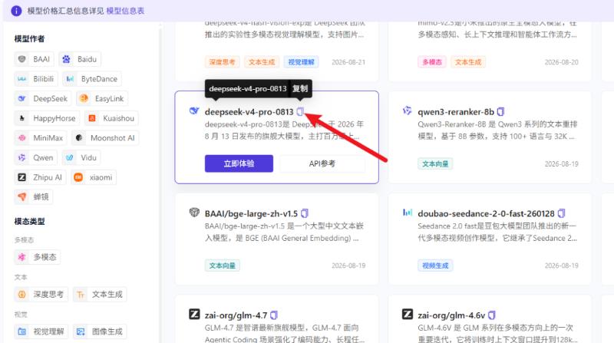Filter by 深度思考 text type
The width and height of the screenshot is (614, 343).
point(41,294)
